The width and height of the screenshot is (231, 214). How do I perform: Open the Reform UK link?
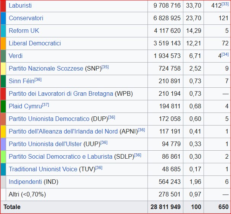pyautogui.click(x=24, y=31)
